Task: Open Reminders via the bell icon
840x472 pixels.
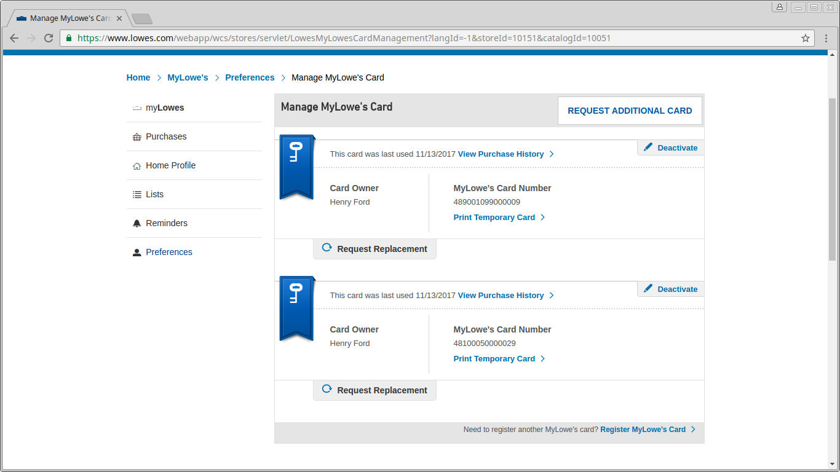Action: [x=137, y=223]
